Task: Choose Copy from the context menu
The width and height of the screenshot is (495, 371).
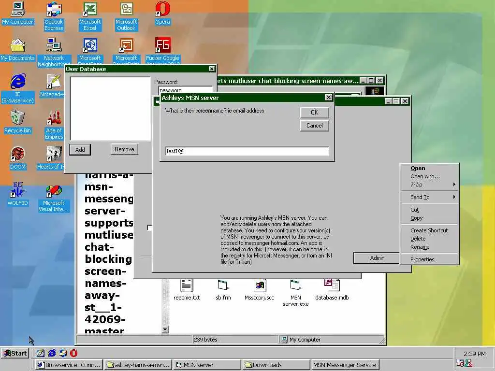Action: 429,218
